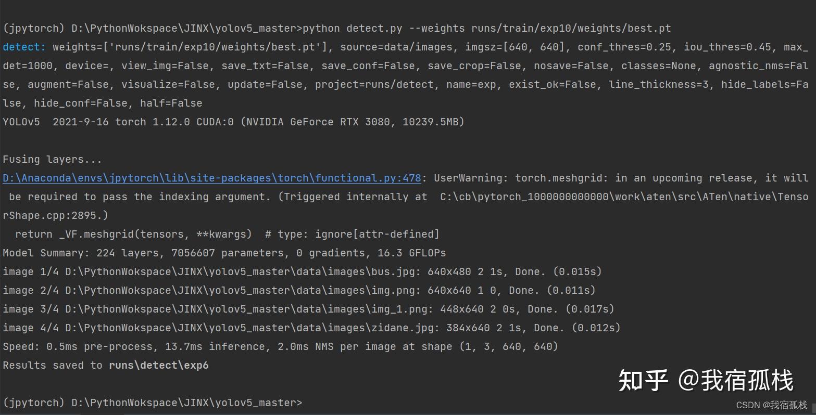The width and height of the screenshot is (816, 415).
Task: Click the img.png detection result line
Action: 298,291
